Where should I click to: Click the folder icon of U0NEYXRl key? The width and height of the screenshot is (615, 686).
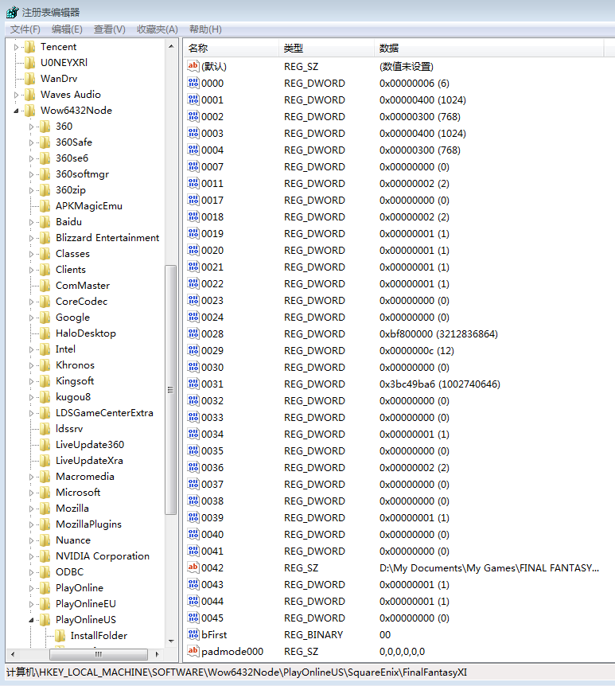pos(29,63)
